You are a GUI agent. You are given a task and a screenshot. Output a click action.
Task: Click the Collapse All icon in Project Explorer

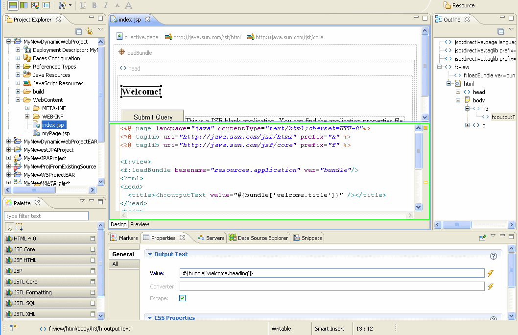coord(78,31)
